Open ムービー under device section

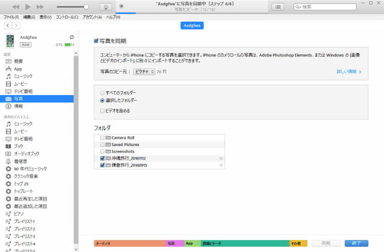[37, 131]
